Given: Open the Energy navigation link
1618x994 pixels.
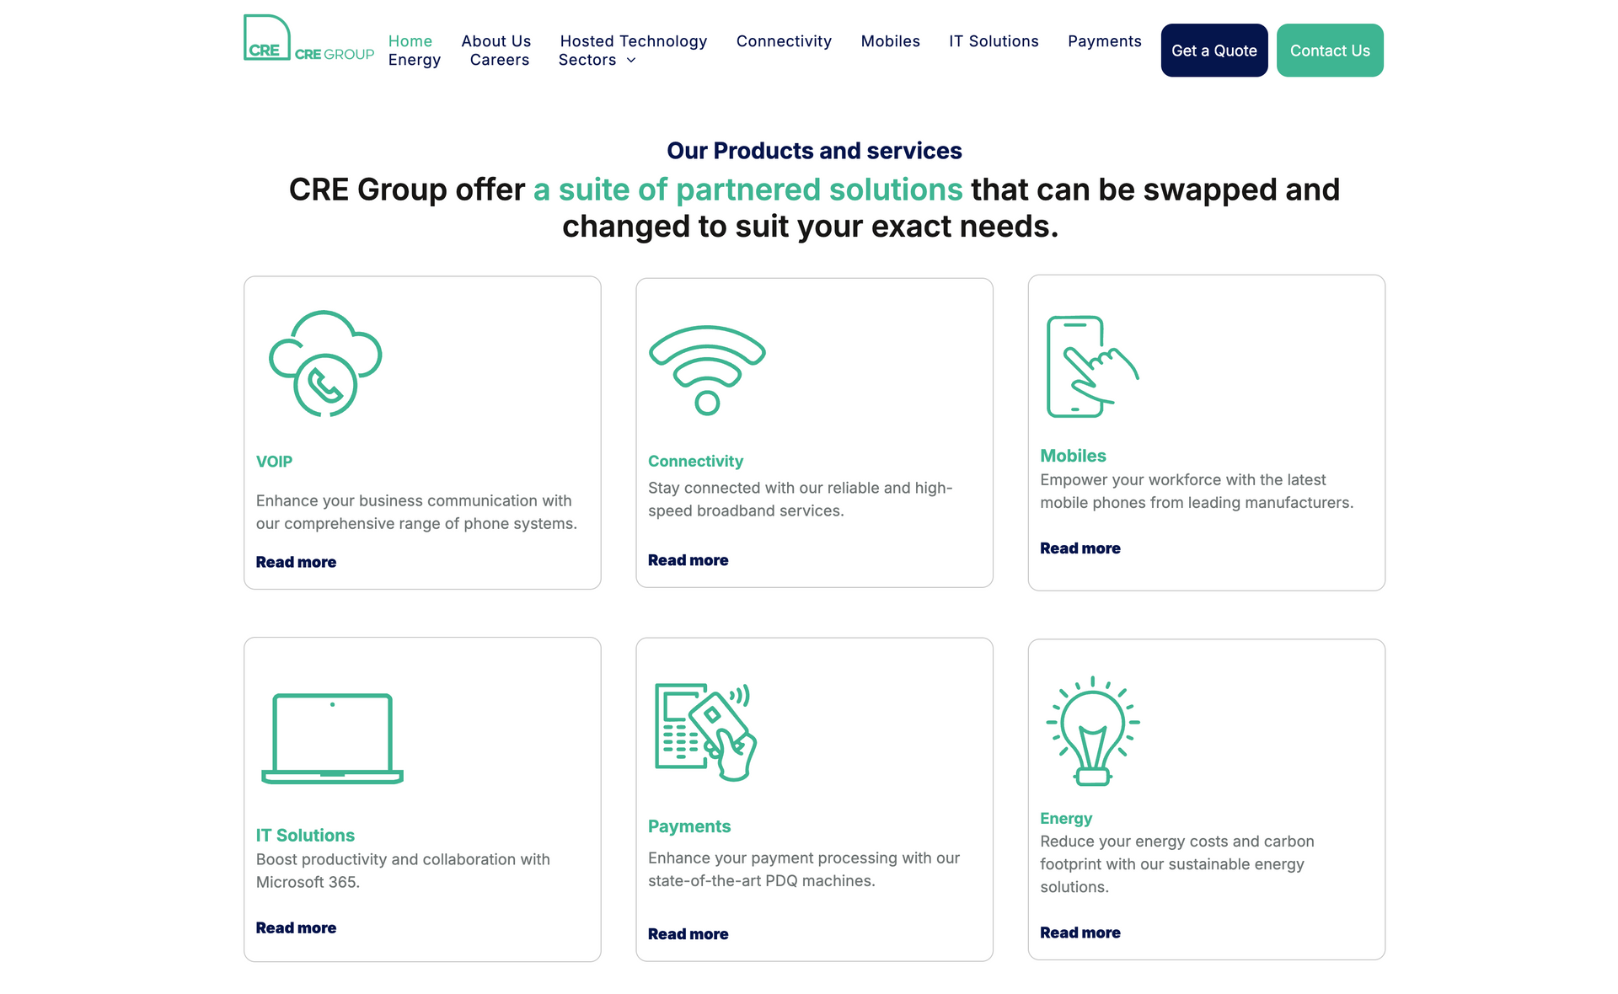Looking at the screenshot, I should (414, 60).
